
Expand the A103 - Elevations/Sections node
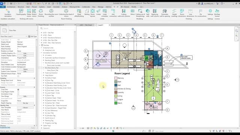42,37
